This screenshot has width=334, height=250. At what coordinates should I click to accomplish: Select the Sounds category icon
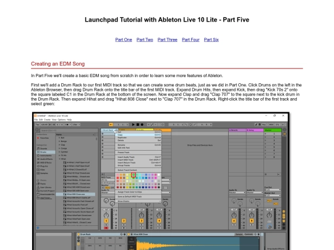point(38,148)
